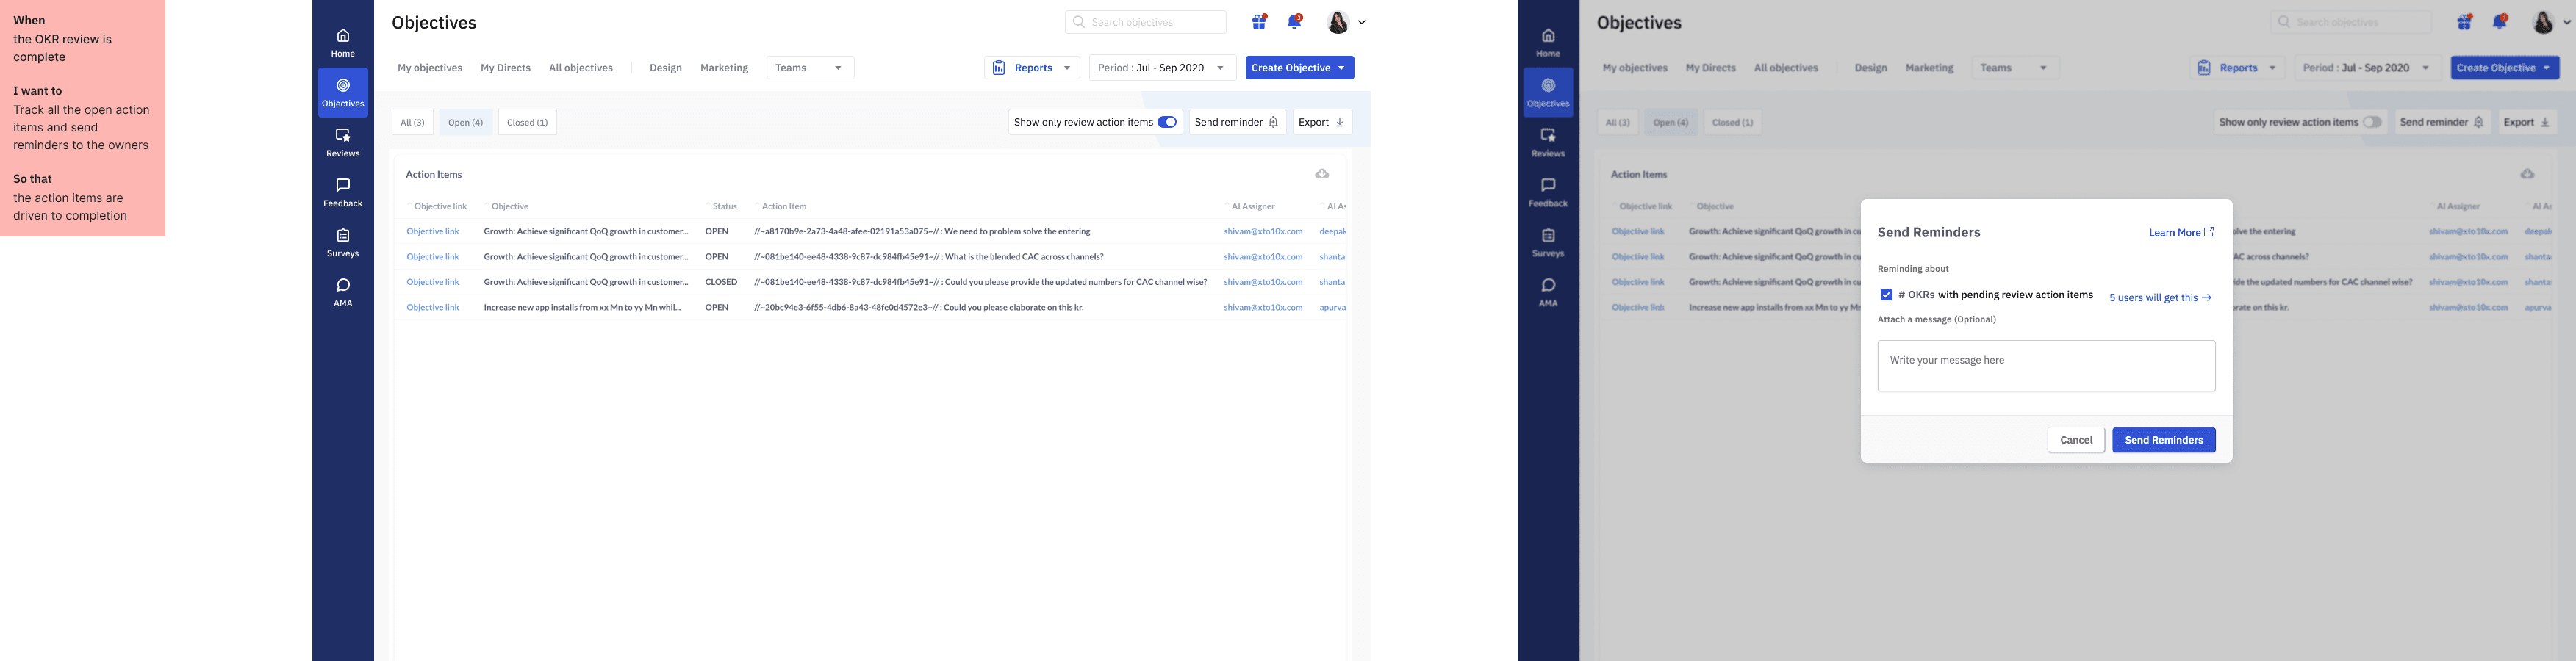2576x661 pixels.
Task: Click Send reminder button in the undimmed screen
Action: 1237,122
